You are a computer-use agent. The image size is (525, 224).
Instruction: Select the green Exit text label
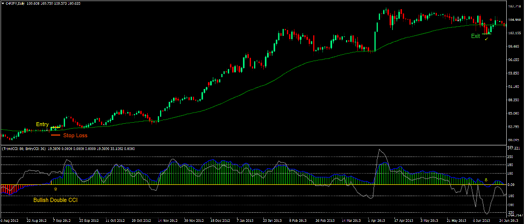(476, 36)
